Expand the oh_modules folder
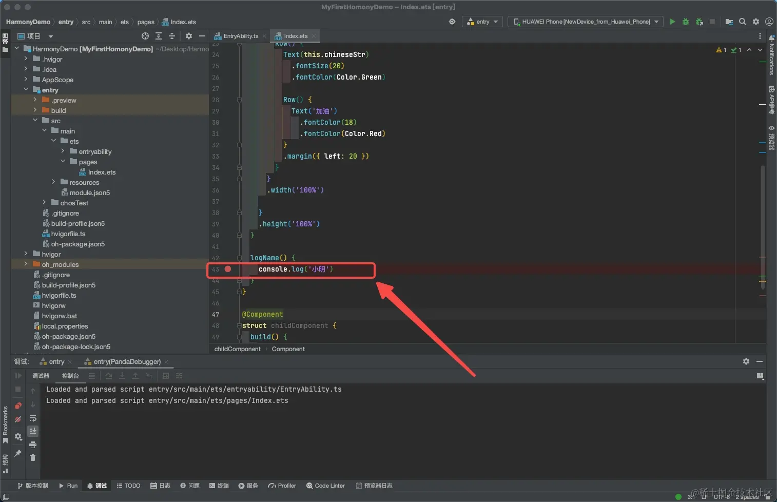 click(26, 264)
